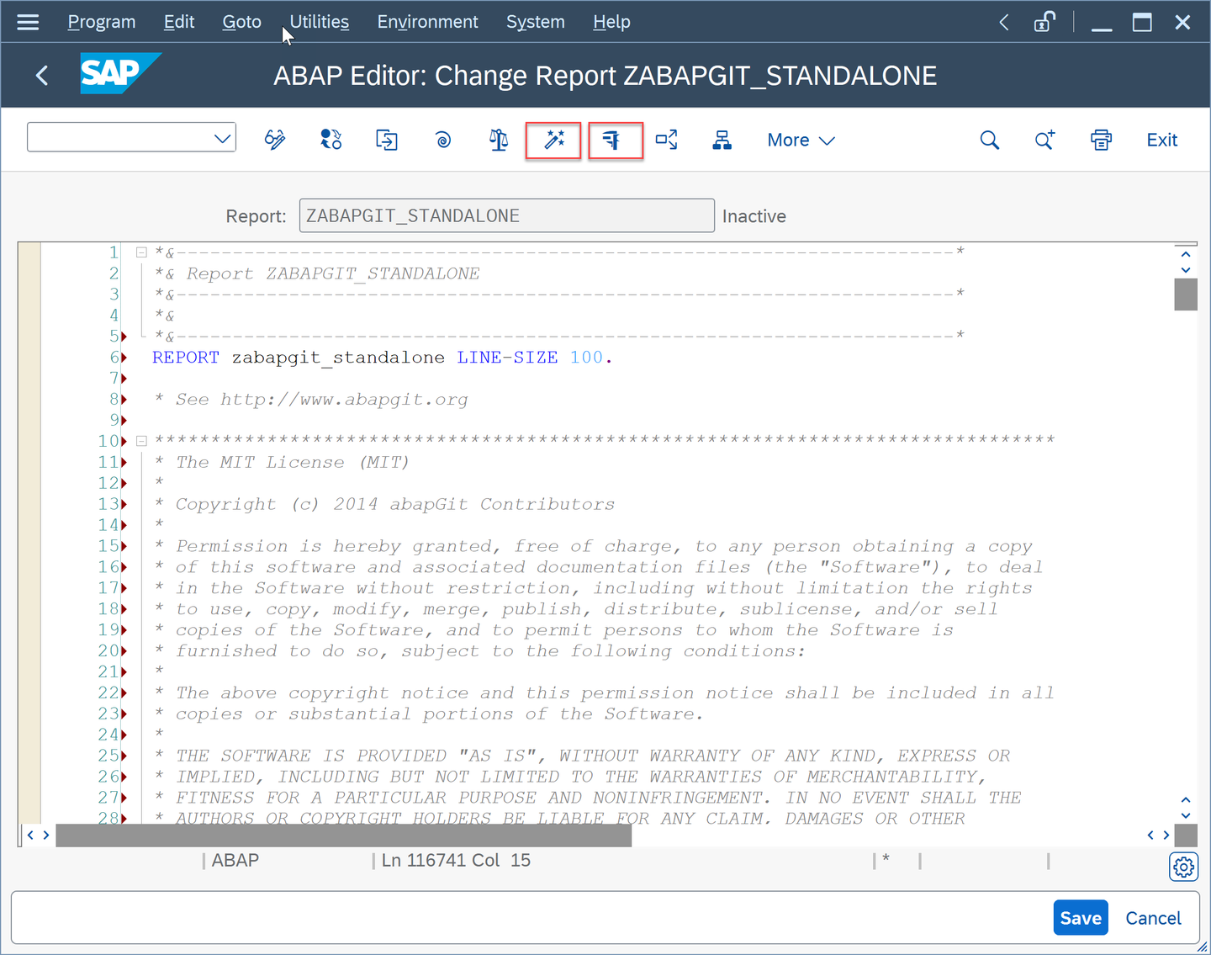Open the System menu
Screen dimensions: 1211x955
tap(536, 22)
